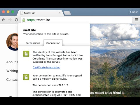Open the Contact link on the page

(12, 80)
